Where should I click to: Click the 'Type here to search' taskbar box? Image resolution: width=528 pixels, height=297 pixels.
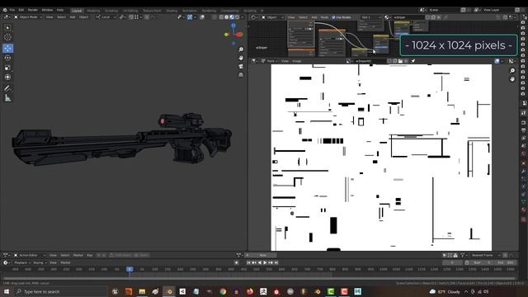(60, 291)
